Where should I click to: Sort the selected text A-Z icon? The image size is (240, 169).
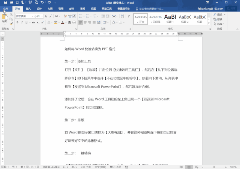[x=123, y=16]
